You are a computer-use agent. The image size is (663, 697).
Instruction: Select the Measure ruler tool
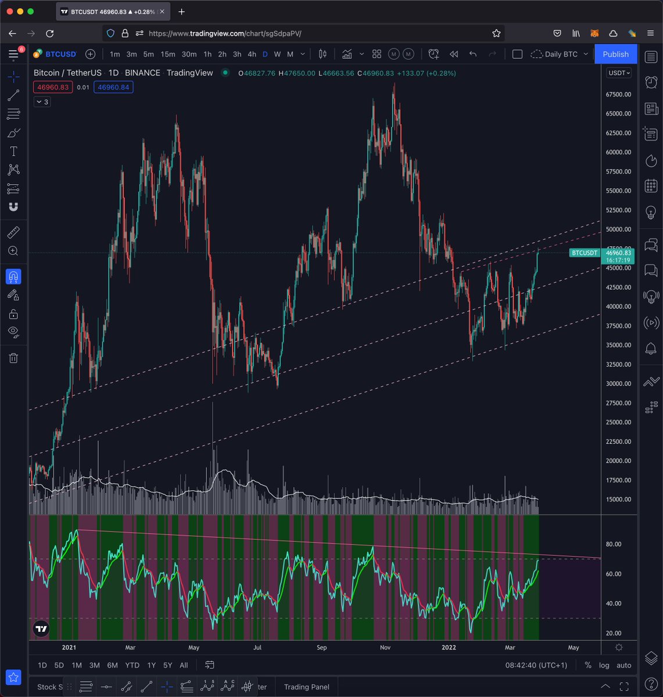pyautogui.click(x=13, y=233)
